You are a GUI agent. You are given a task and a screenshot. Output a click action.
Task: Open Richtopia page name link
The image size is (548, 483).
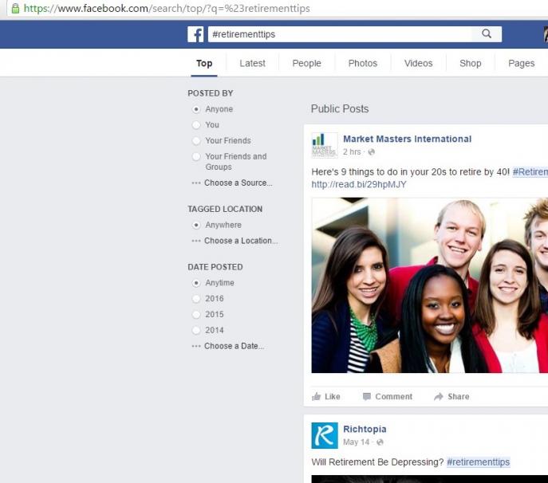365,430
